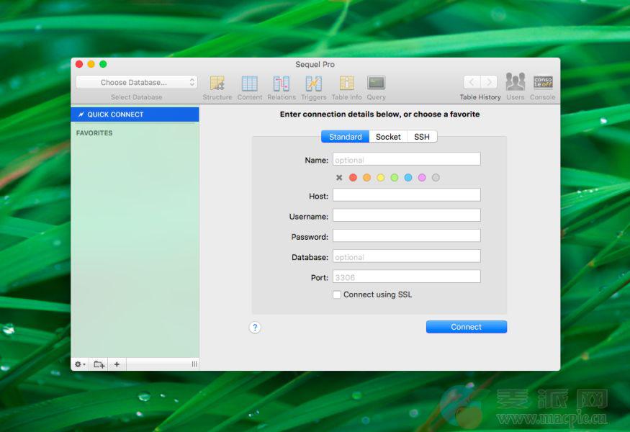Switch to the SSH tab
The image size is (630, 432).
[421, 137]
